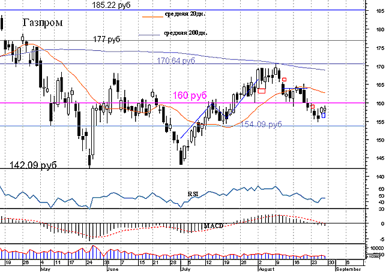
Task: Click the средняя 20дн. legend text
Action: (185, 14)
